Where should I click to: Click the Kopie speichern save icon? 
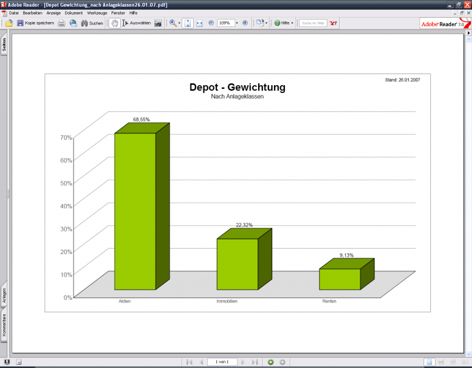tap(20, 23)
